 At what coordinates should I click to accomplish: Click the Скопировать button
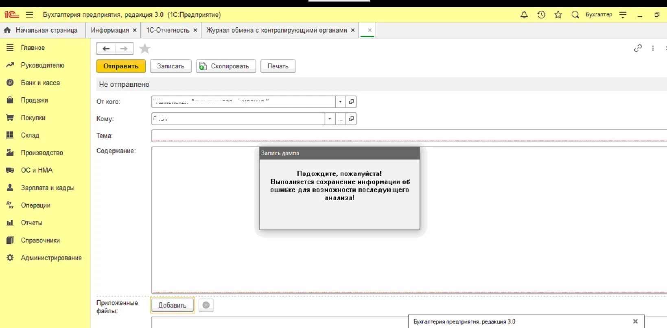(x=226, y=66)
